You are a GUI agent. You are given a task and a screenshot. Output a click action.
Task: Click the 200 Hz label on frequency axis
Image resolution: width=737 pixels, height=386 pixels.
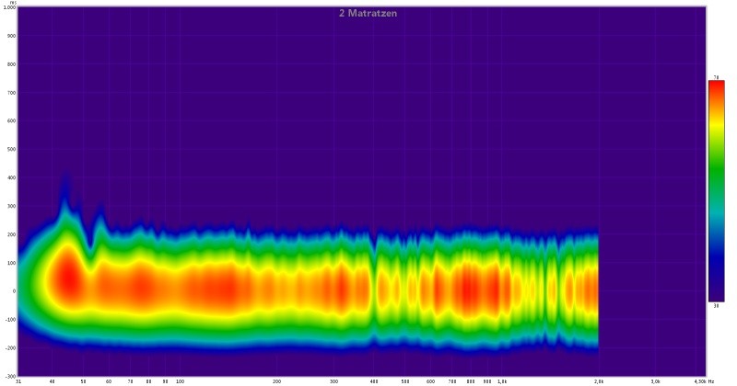(x=276, y=380)
